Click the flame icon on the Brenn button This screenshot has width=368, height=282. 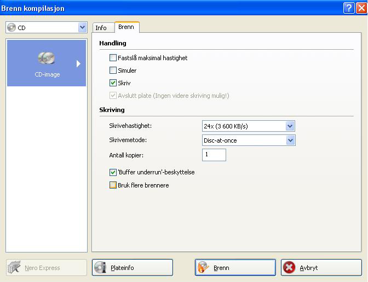tap(203, 267)
